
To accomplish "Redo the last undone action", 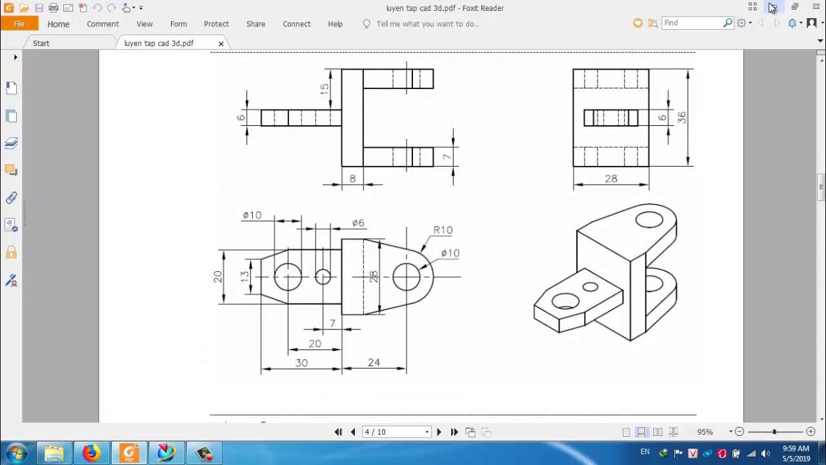I will point(111,8).
